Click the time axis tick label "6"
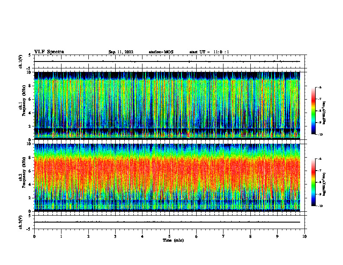Screen dimensions: 343x265 (x=197, y=236)
